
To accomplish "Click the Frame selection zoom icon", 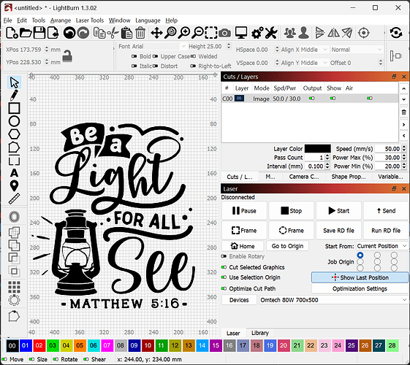I will pyautogui.click(x=211, y=33).
